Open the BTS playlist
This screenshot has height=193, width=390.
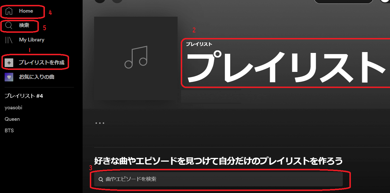(x=9, y=131)
